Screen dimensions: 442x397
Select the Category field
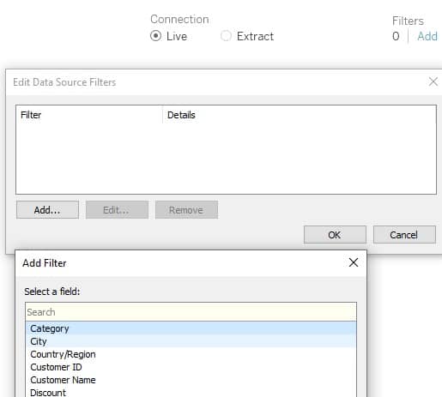point(191,328)
